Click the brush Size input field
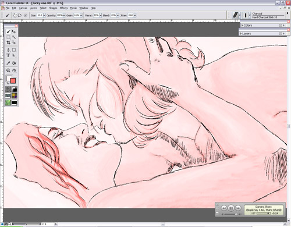This screenshot has width=291, height=227. click(40, 15)
